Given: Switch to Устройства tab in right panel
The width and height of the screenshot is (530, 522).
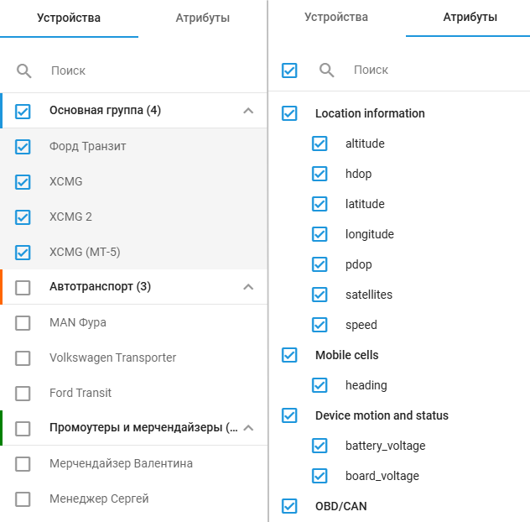Looking at the screenshot, I should click(x=335, y=18).
